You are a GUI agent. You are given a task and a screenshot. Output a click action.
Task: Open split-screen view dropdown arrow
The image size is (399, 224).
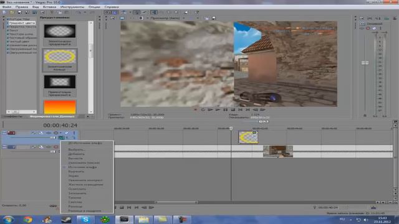pyautogui.click(x=147, y=18)
